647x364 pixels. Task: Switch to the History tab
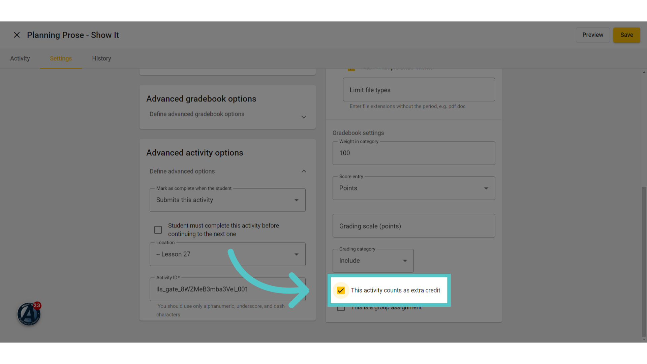coord(101,58)
